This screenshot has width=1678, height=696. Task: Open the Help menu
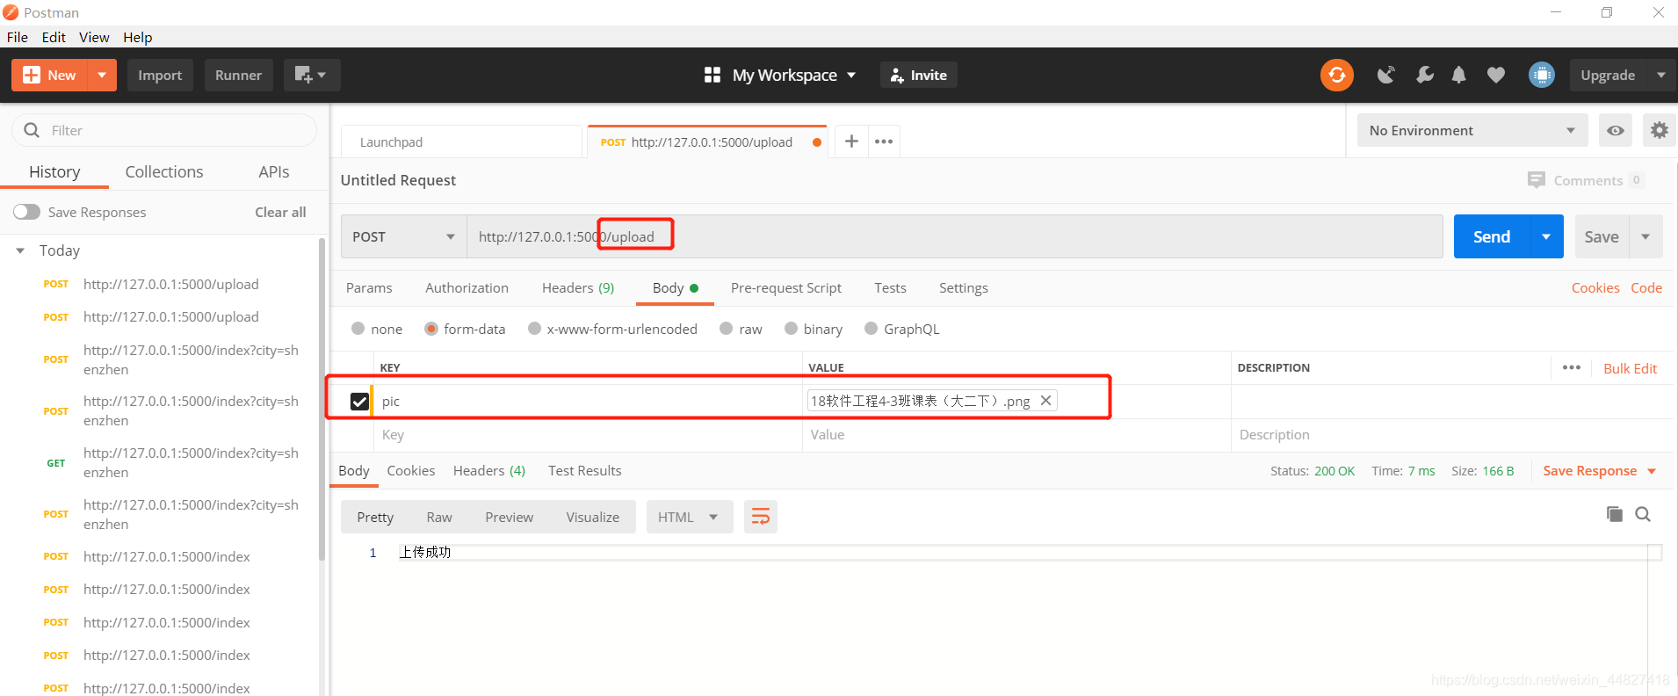[137, 37]
